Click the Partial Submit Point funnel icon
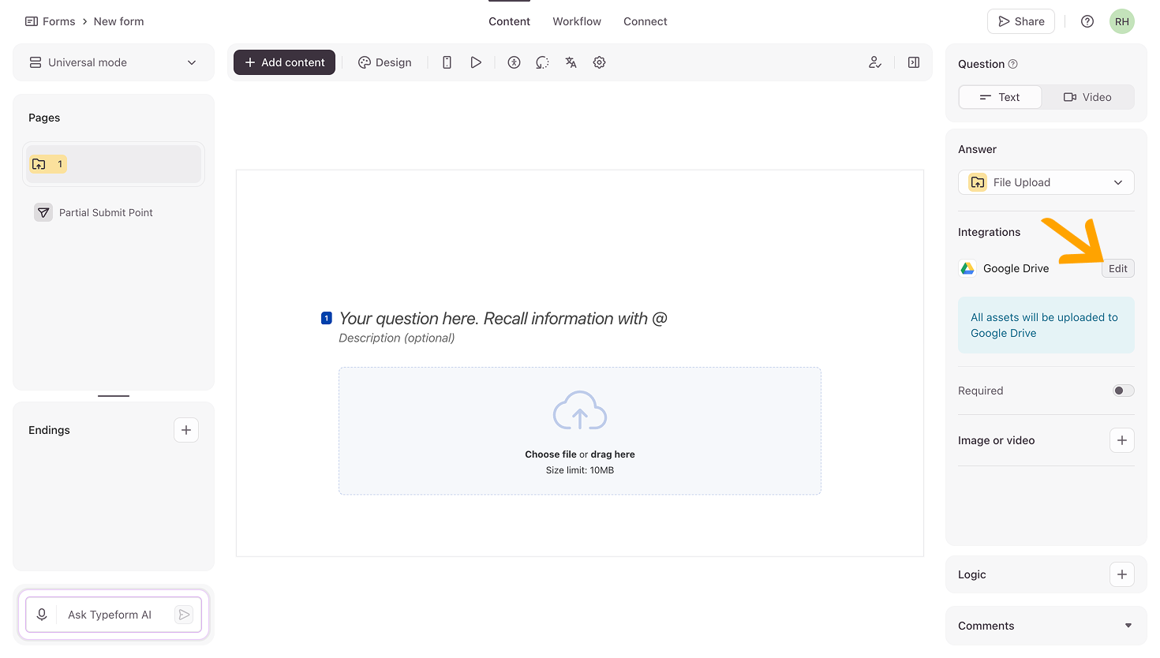This screenshot has height=658, width=1160. [43, 212]
